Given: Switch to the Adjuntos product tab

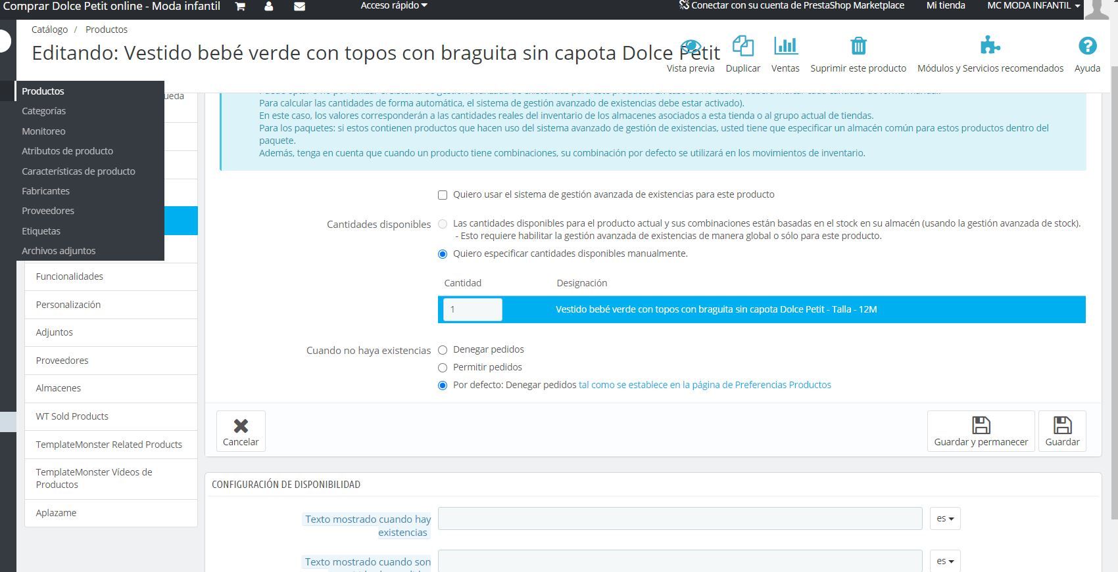Looking at the screenshot, I should click(111, 332).
